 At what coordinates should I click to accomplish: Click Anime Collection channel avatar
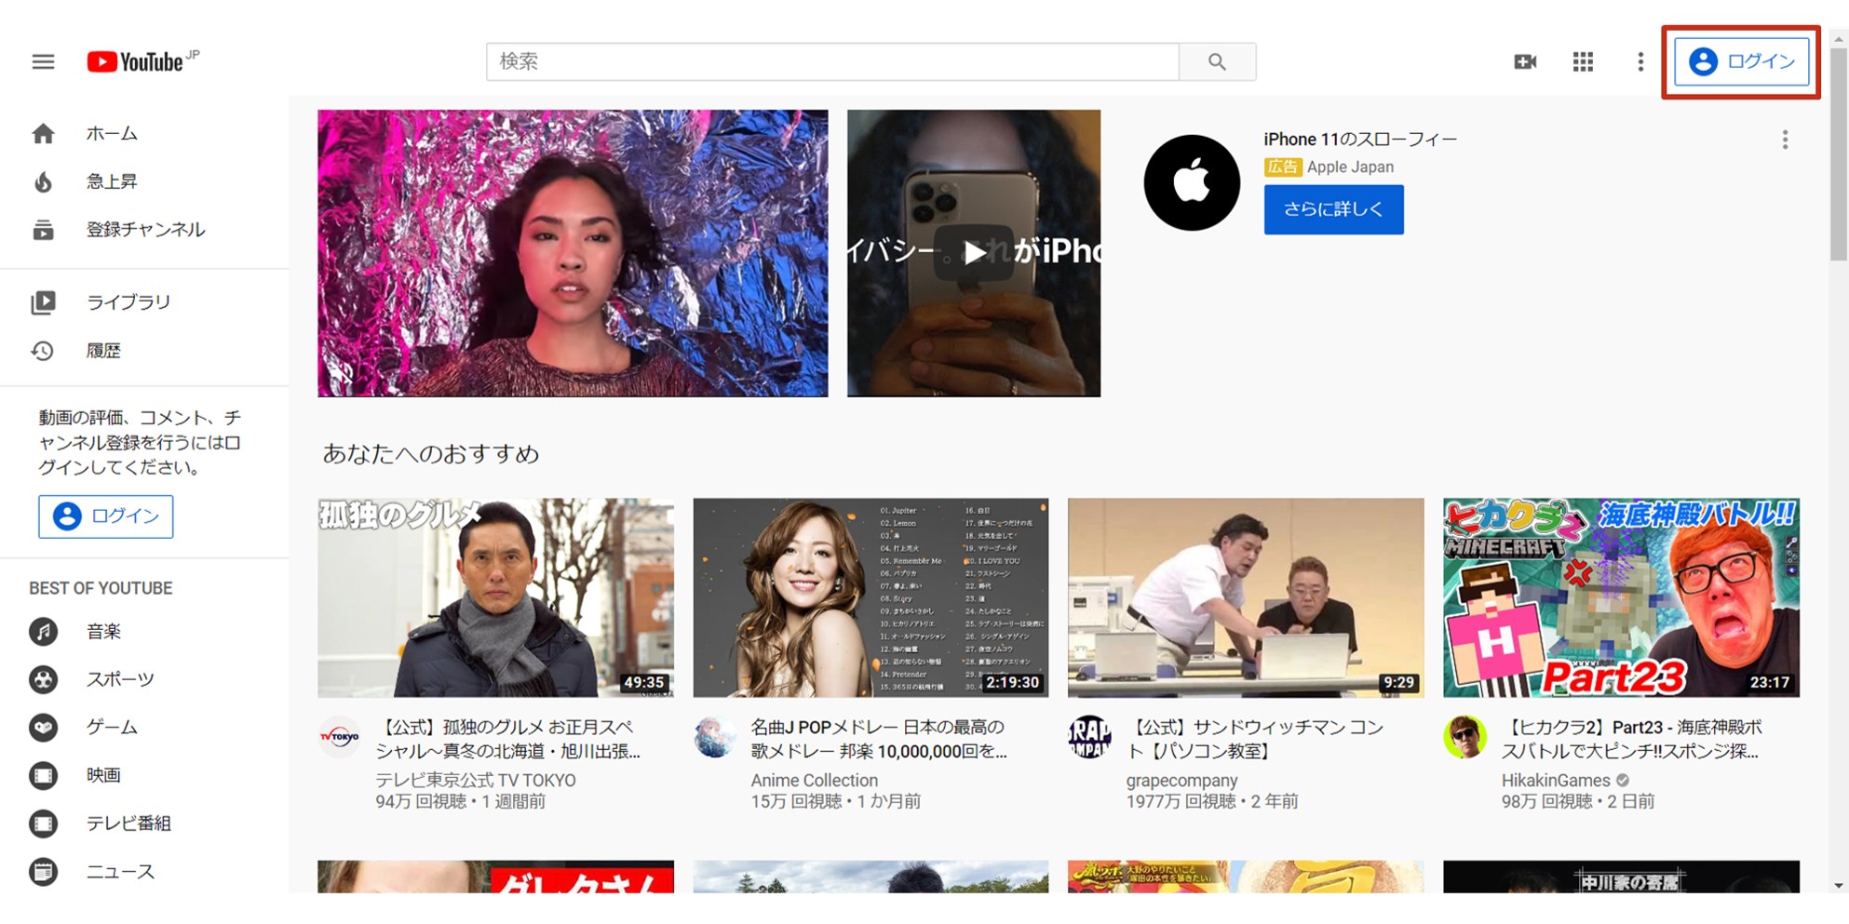click(714, 737)
